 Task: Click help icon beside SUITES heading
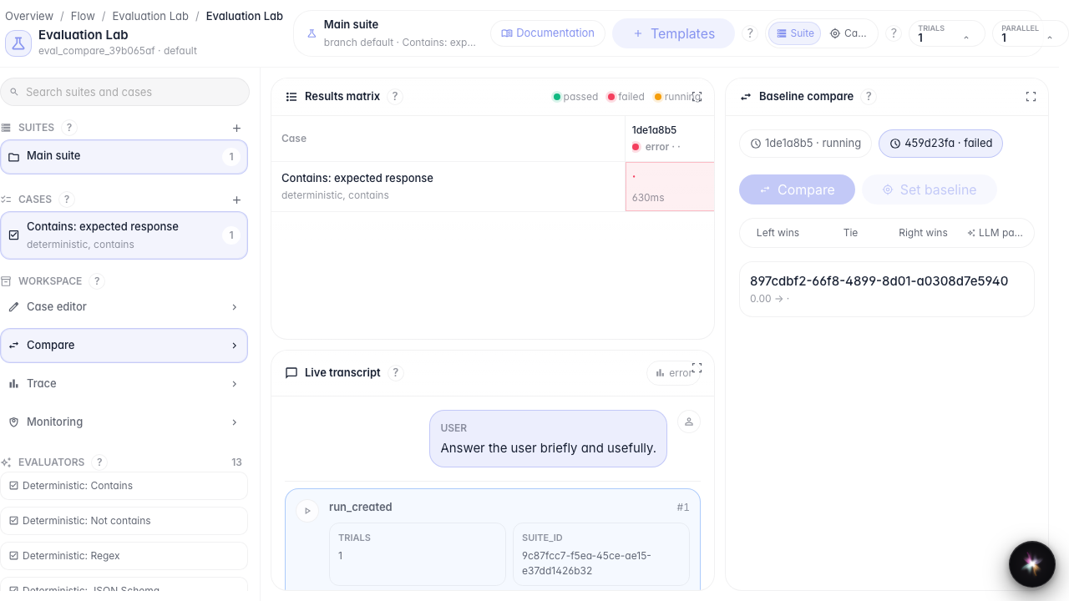point(70,128)
